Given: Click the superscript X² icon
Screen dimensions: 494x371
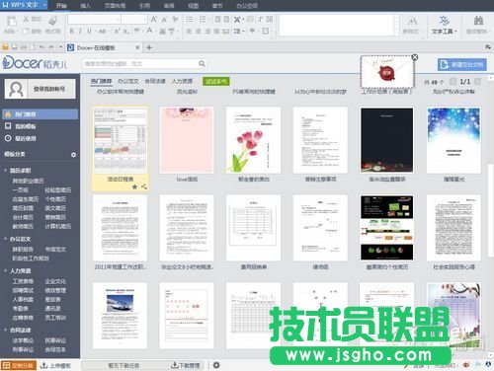Looking at the screenshot, I should (x=117, y=32).
